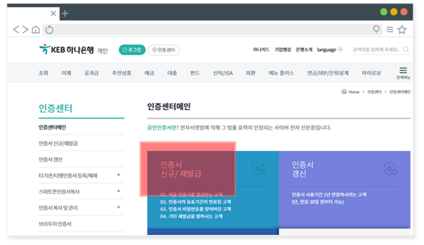Click the search magnifier in address bar
This screenshot has height=245, width=424.
tap(377, 29)
